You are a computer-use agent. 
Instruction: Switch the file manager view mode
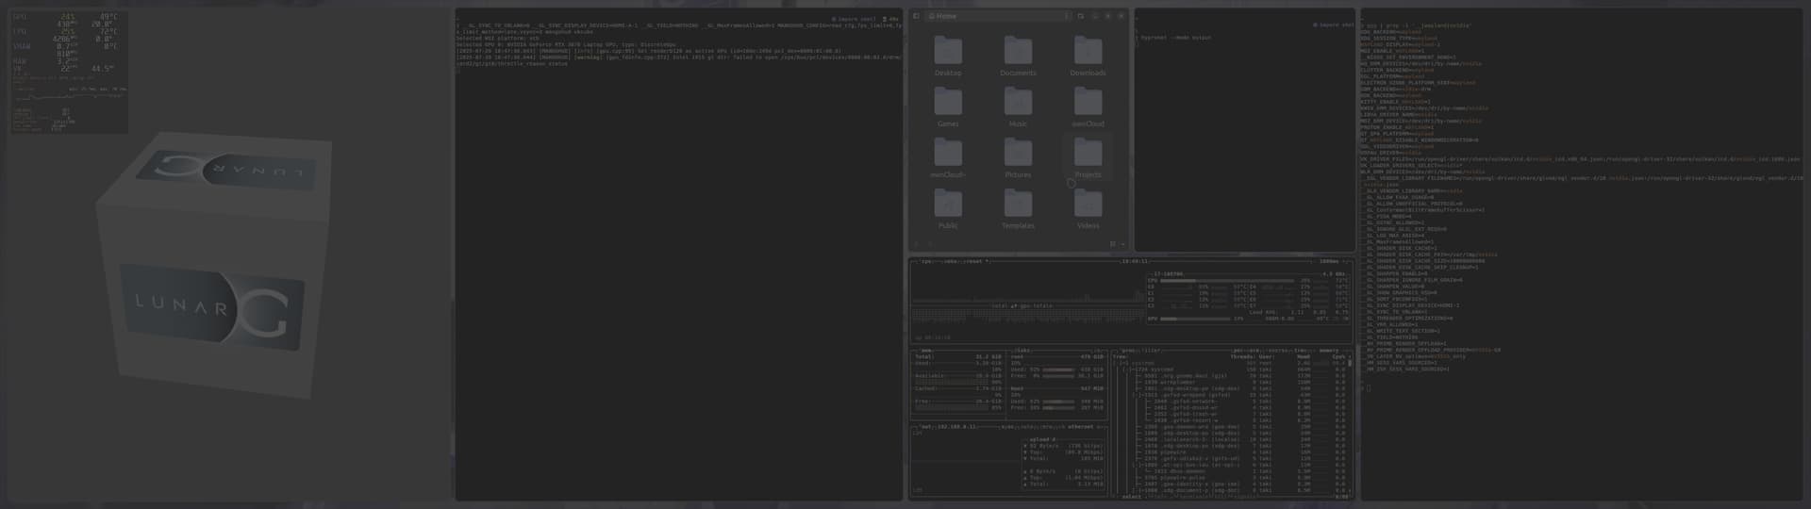coord(1113,244)
